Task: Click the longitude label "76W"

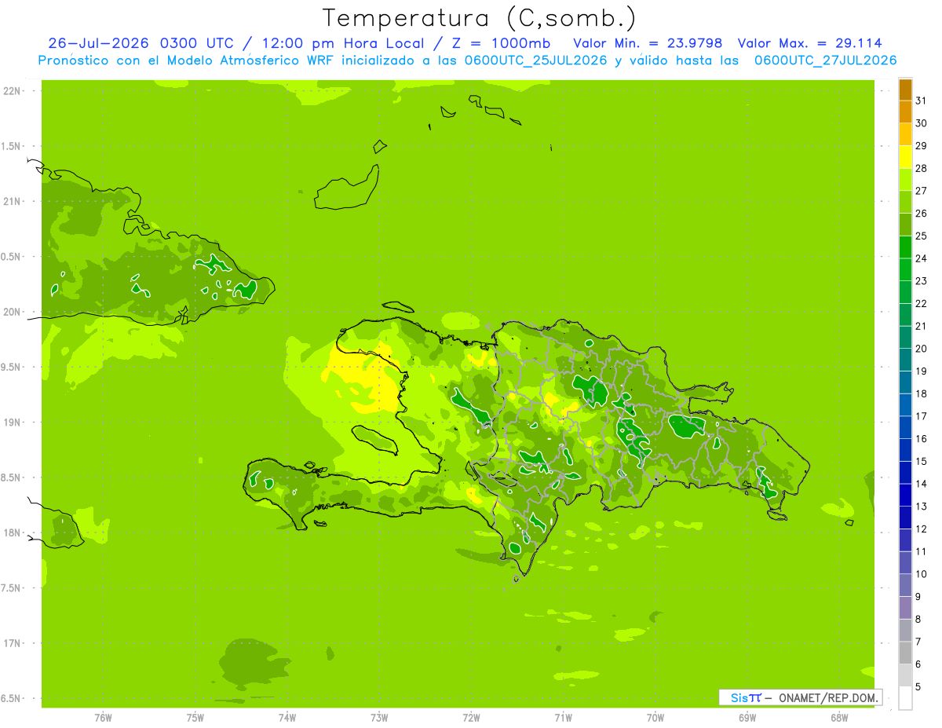Action: pos(103,718)
